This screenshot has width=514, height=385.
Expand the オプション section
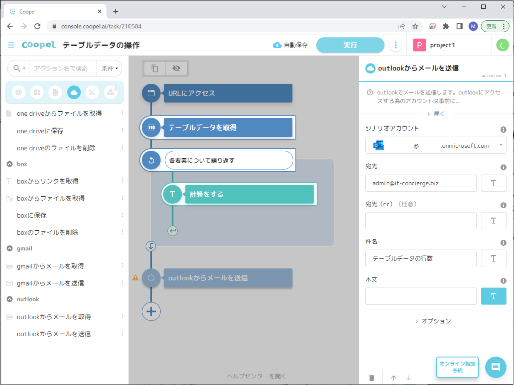pyautogui.click(x=433, y=321)
